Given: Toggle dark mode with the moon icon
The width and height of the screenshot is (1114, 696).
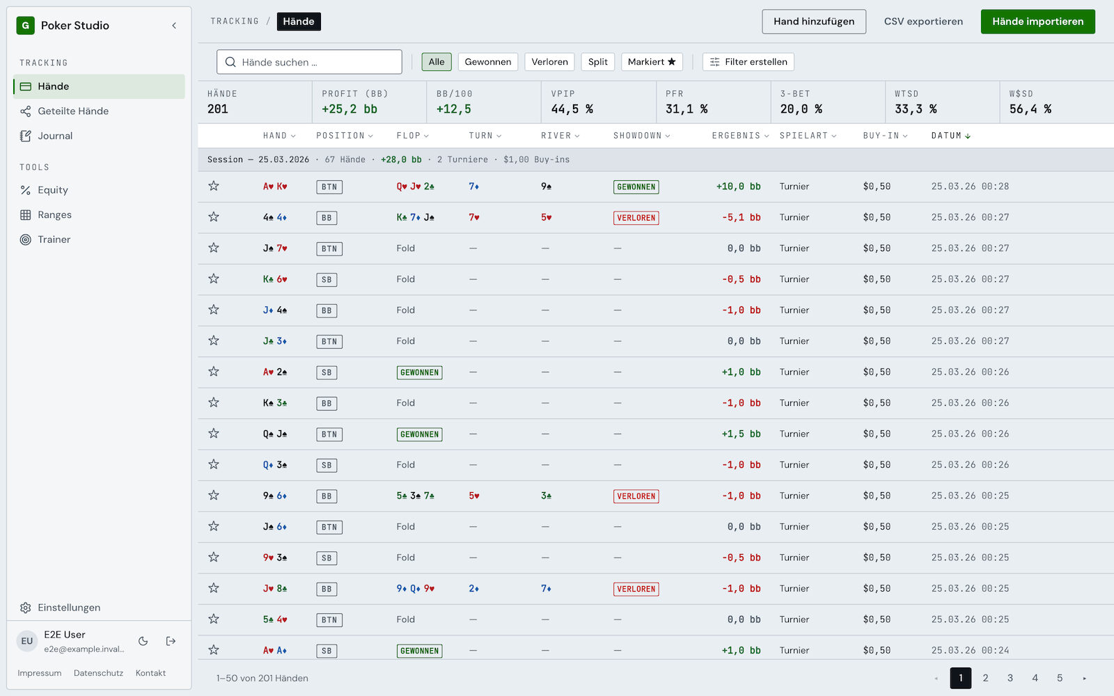Looking at the screenshot, I should point(143,641).
